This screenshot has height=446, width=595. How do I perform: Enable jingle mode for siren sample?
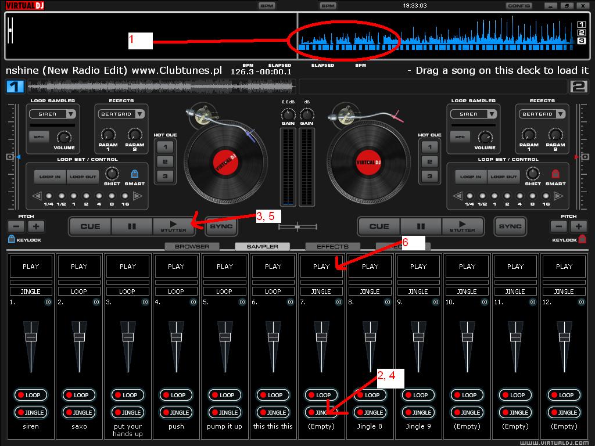point(31,412)
